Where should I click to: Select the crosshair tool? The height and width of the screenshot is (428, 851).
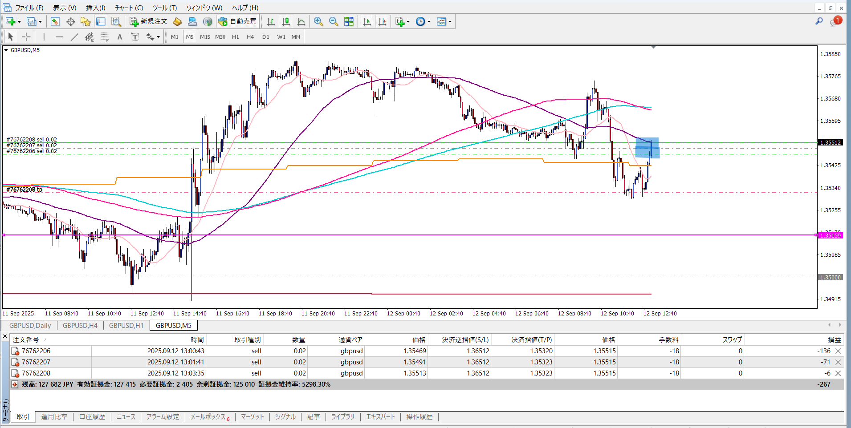click(x=26, y=37)
